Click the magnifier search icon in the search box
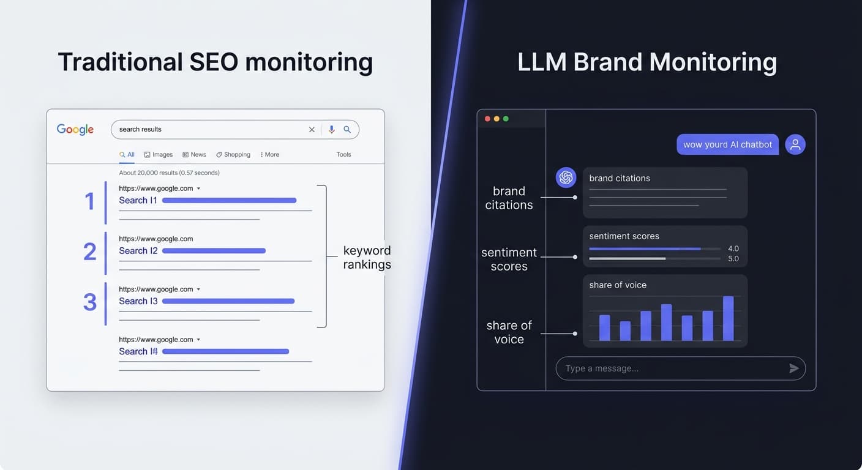 [347, 130]
